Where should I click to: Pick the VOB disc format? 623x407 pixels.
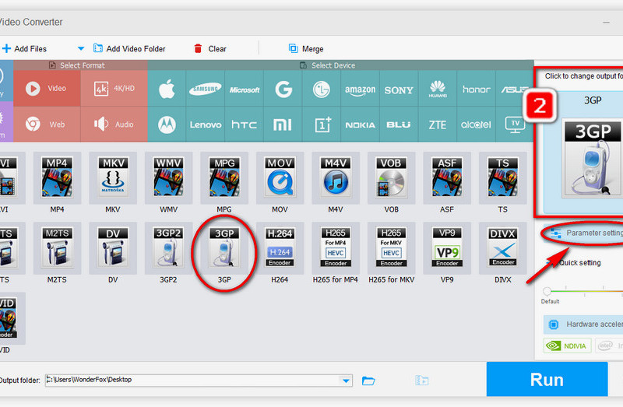(x=391, y=178)
